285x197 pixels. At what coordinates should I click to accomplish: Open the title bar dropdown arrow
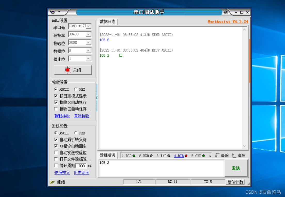[59, 12]
